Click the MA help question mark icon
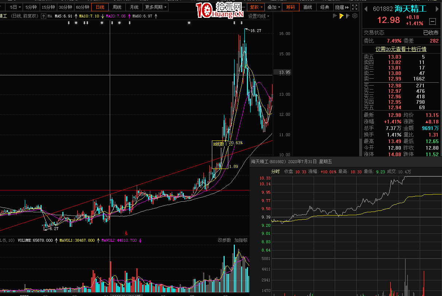Screen dimensions: 442x296 coord(43,16)
